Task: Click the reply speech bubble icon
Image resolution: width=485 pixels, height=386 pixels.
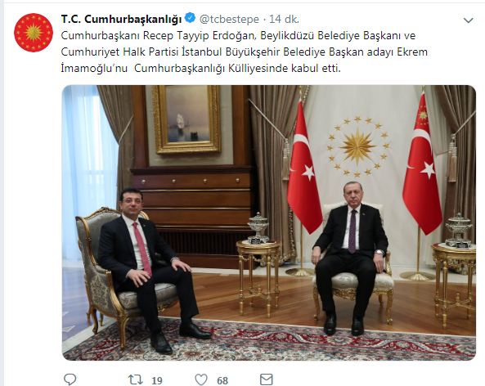Action: [70, 379]
